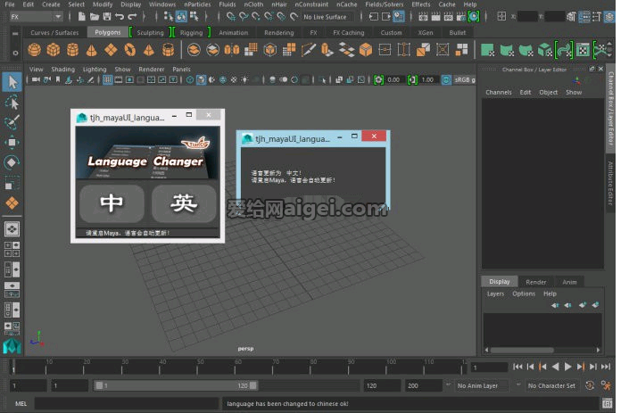
Task: Open the Shading panel menu
Action: coord(63,70)
